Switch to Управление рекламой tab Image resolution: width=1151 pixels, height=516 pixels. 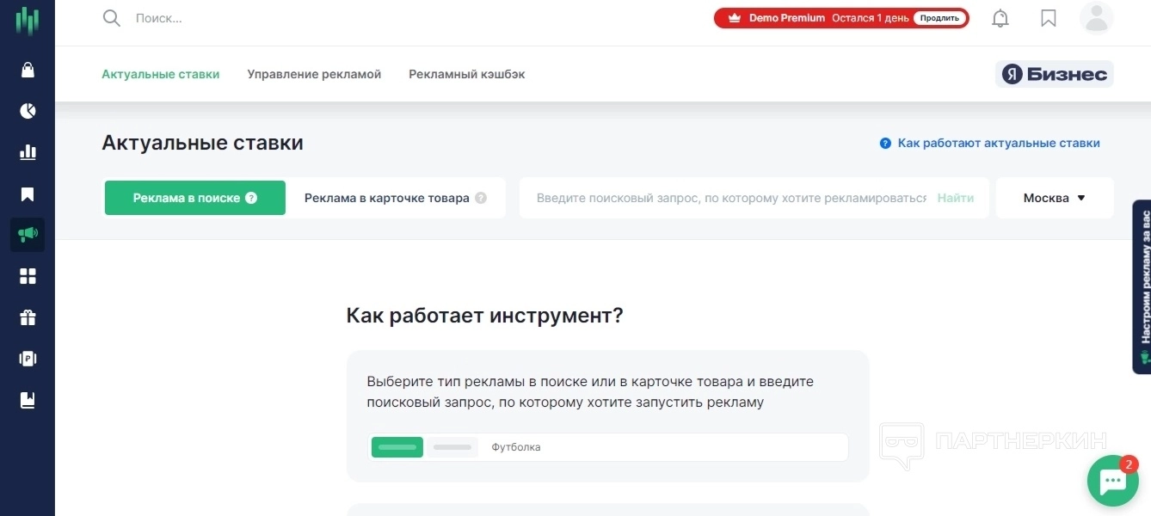point(314,74)
